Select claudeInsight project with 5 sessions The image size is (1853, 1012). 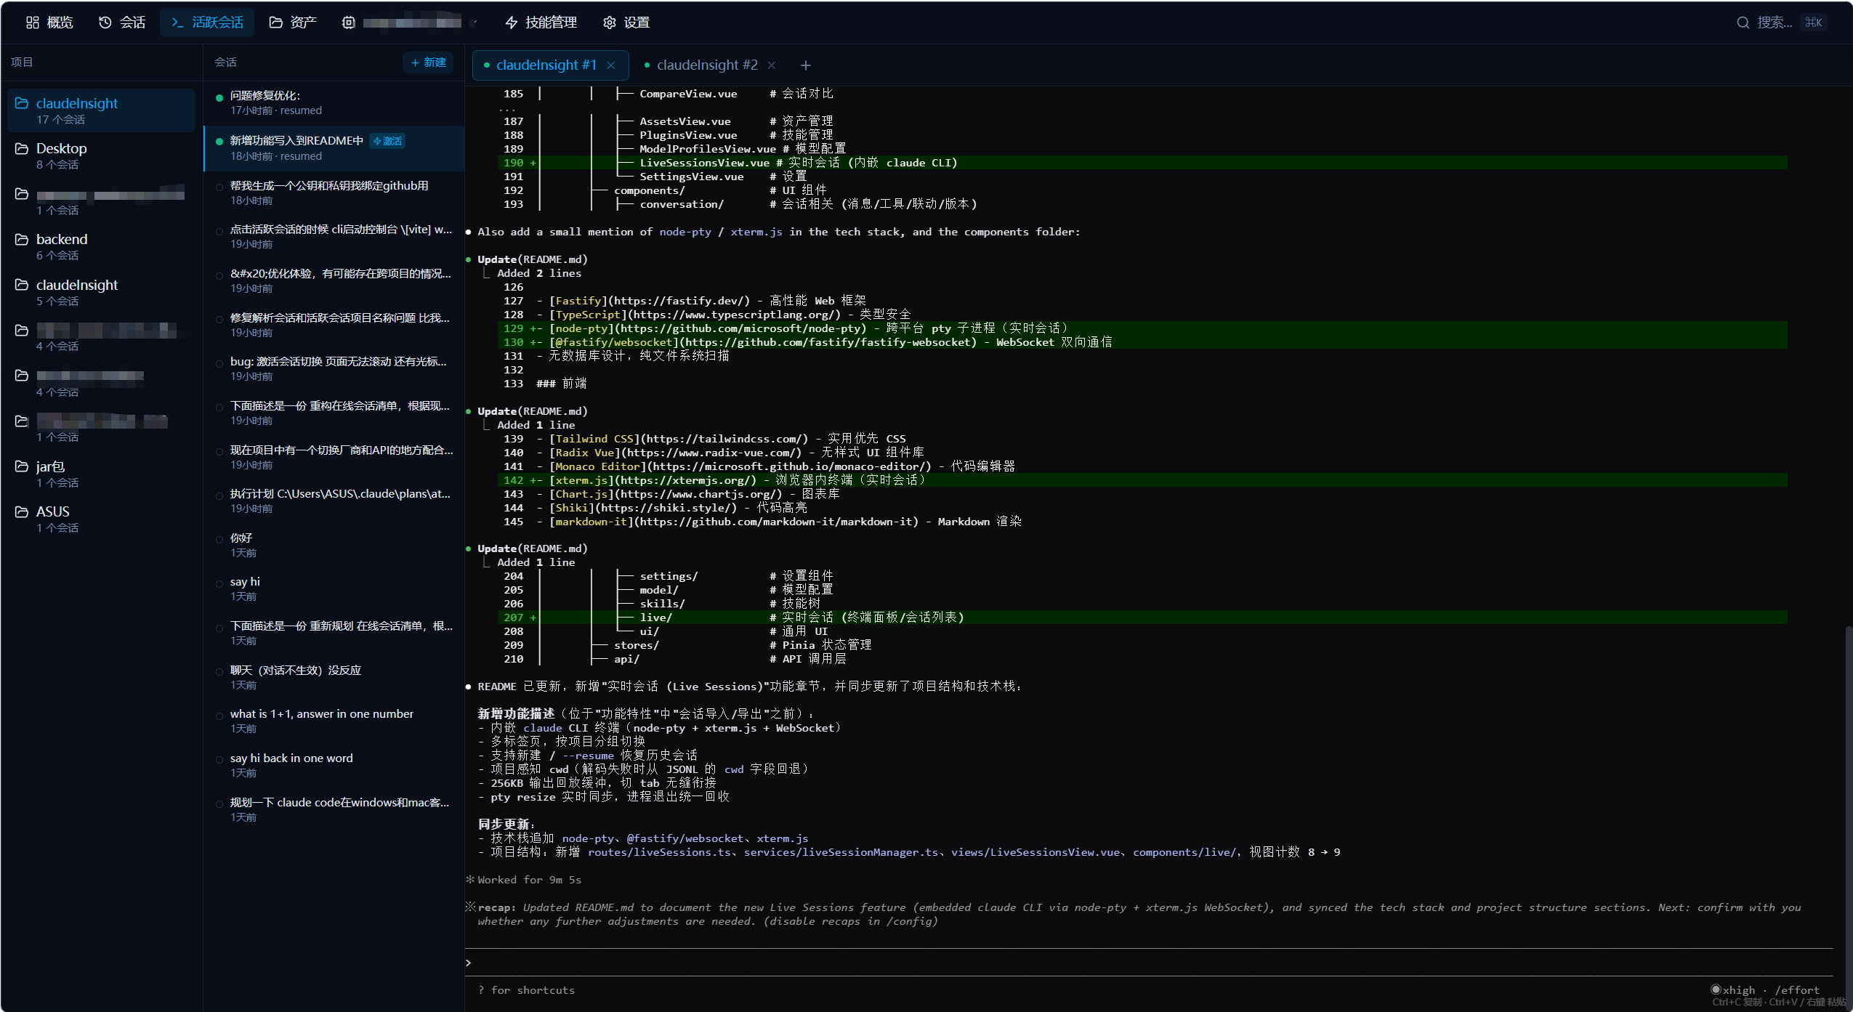101,292
